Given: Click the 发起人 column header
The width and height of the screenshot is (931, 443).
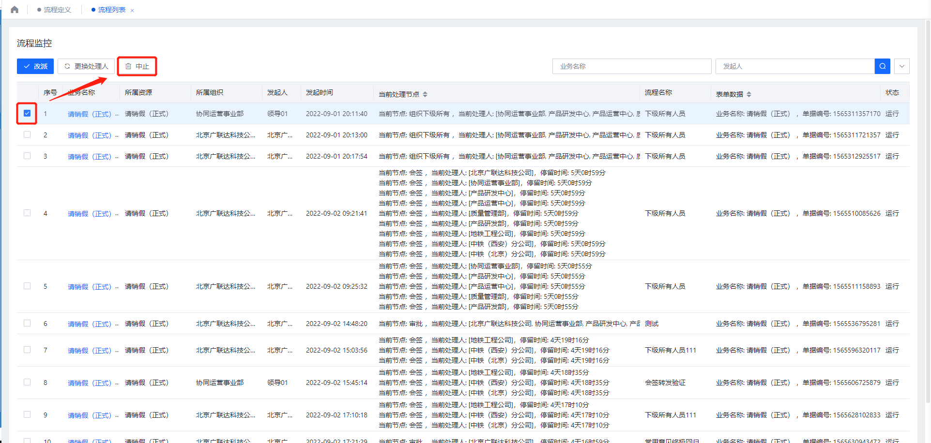Looking at the screenshot, I should (x=277, y=92).
